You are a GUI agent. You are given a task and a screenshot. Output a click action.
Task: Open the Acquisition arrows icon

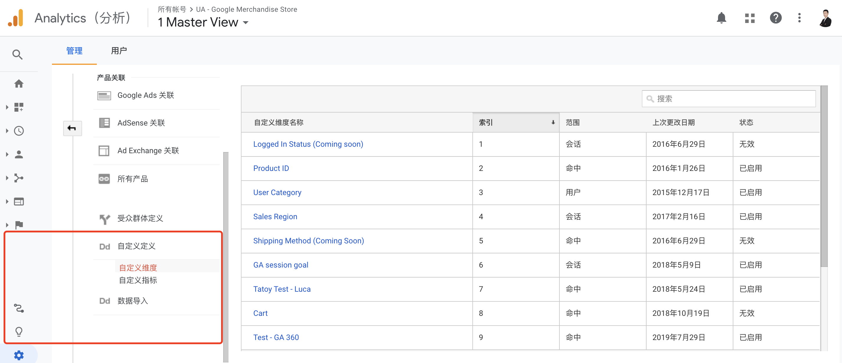click(x=19, y=178)
